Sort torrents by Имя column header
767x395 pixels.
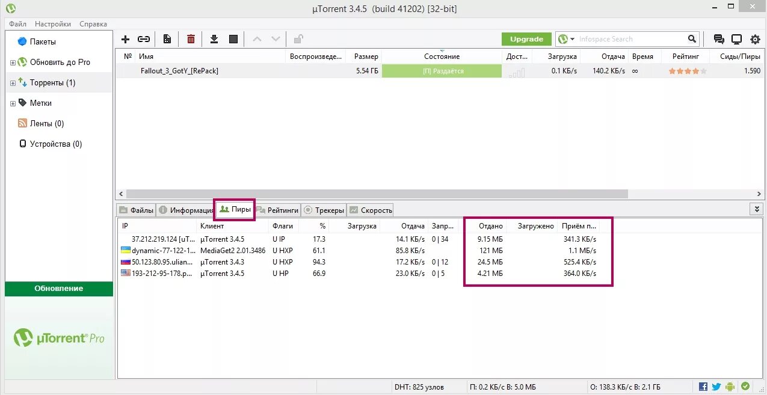[x=209, y=57]
